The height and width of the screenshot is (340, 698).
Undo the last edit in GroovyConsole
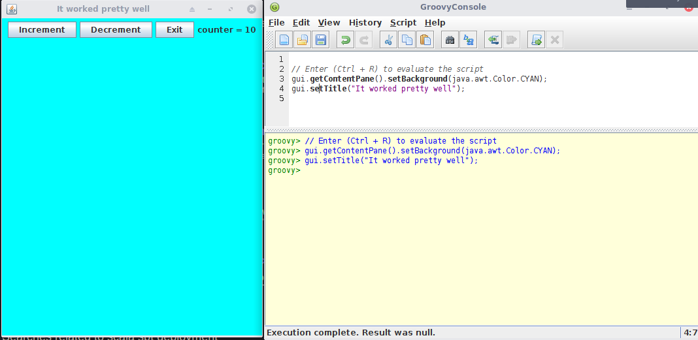point(345,40)
